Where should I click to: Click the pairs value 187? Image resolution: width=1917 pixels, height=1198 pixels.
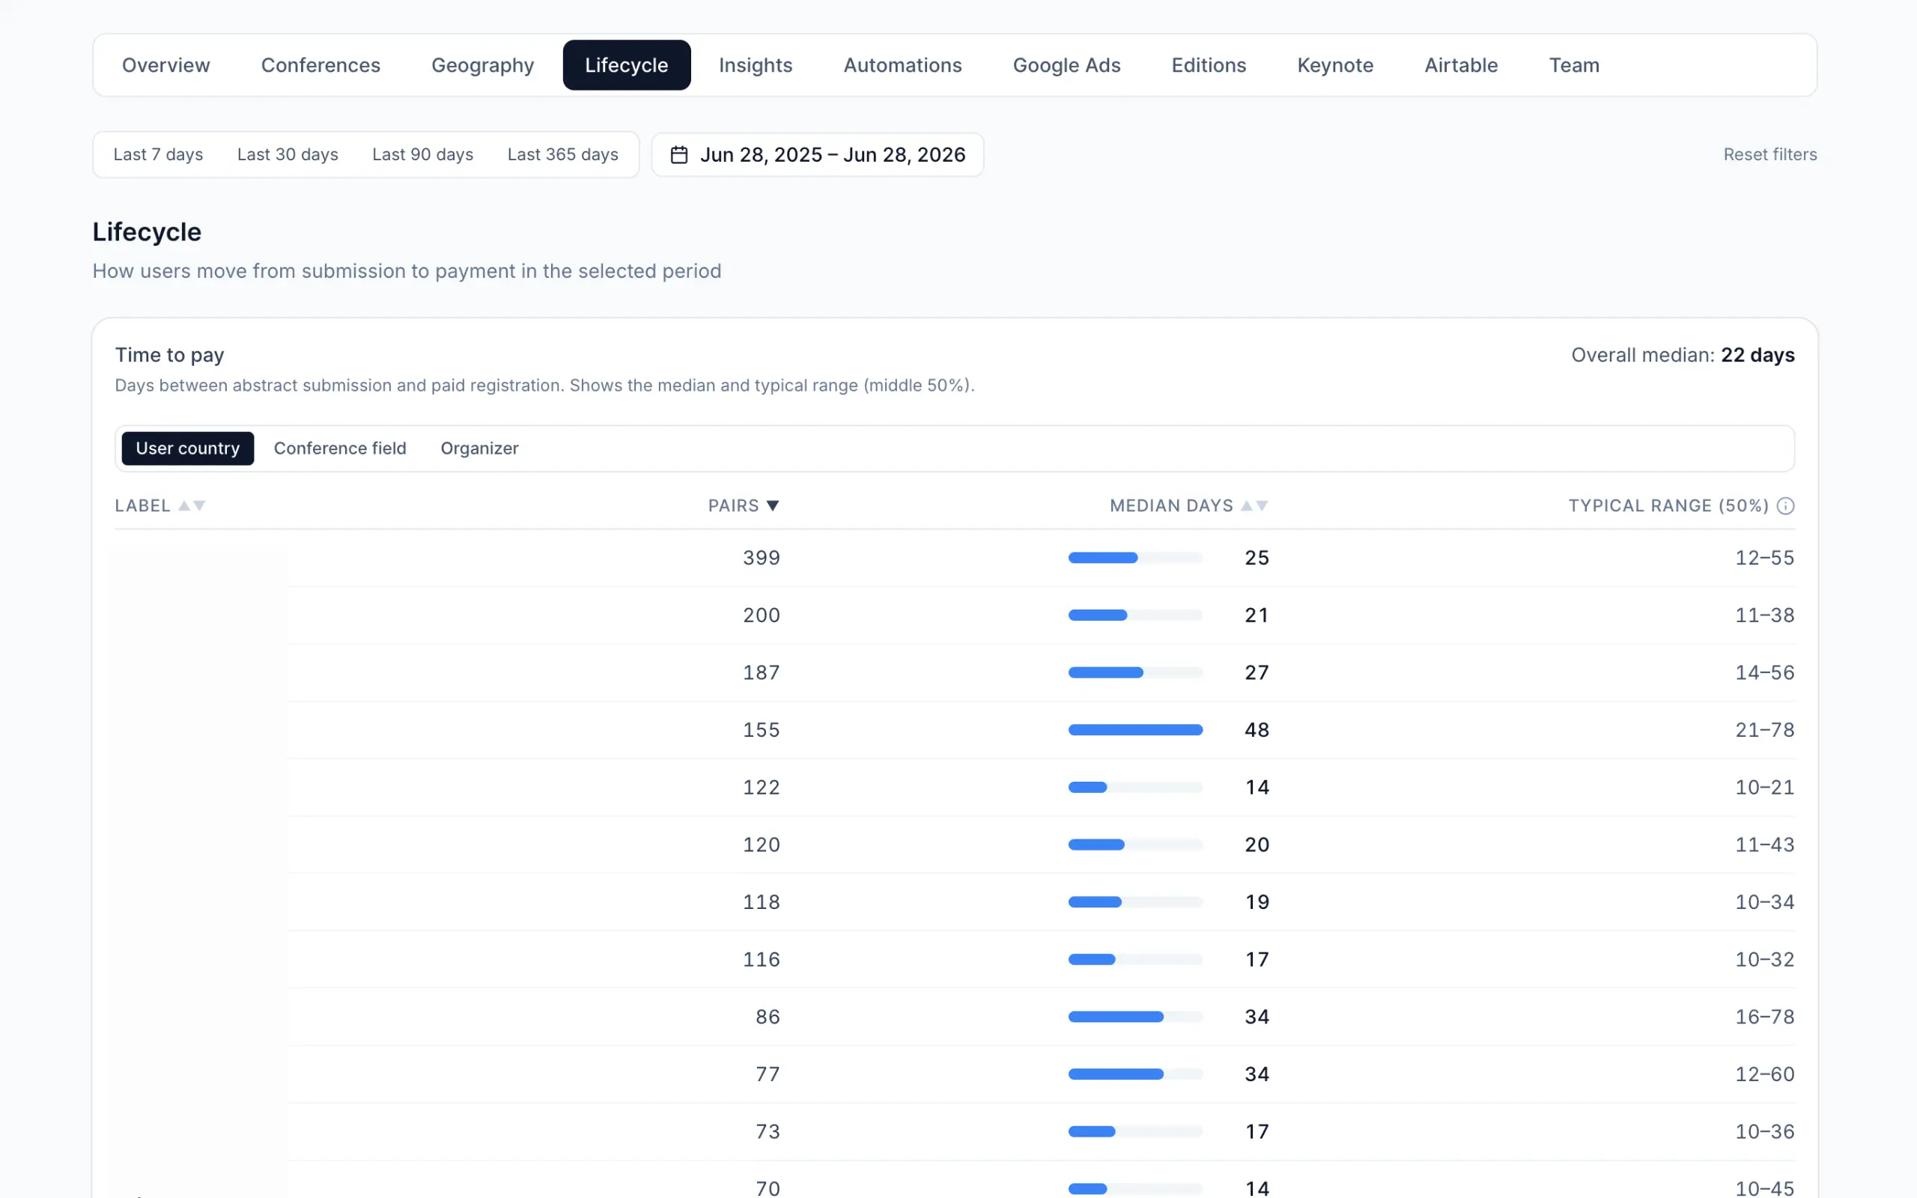tap(762, 672)
